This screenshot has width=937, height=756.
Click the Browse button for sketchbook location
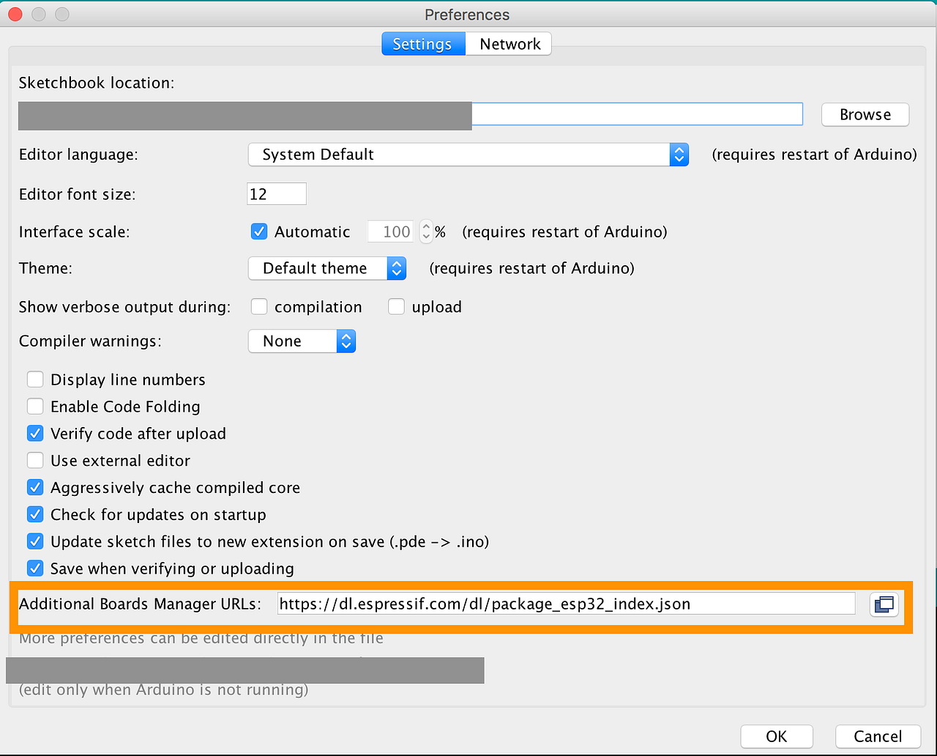[865, 114]
